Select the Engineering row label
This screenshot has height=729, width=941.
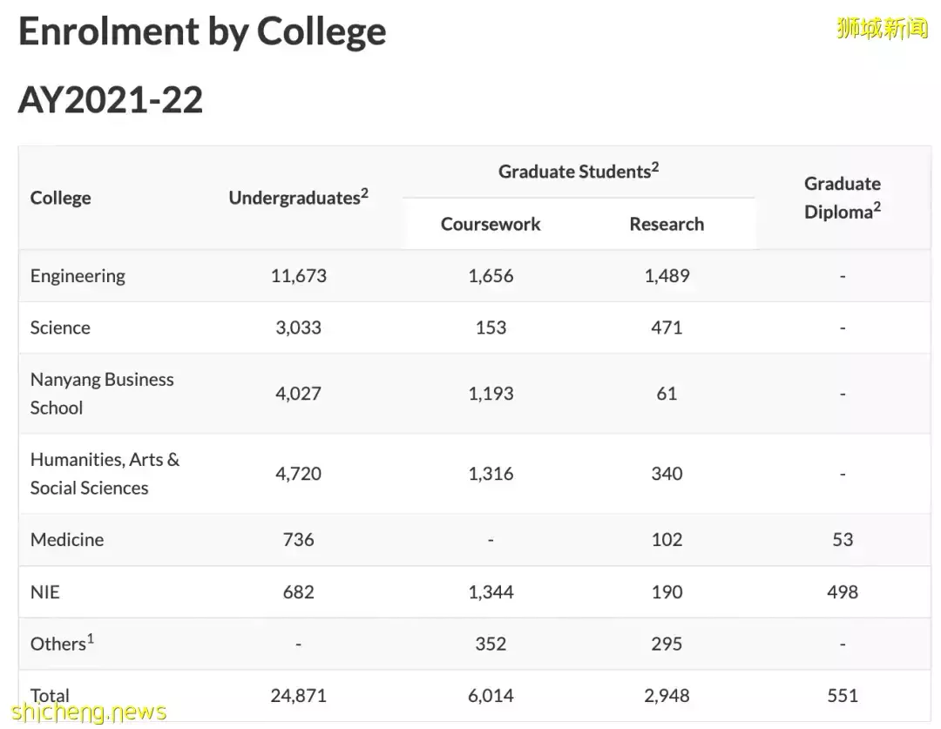pyautogui.click(x=78, y=276)
